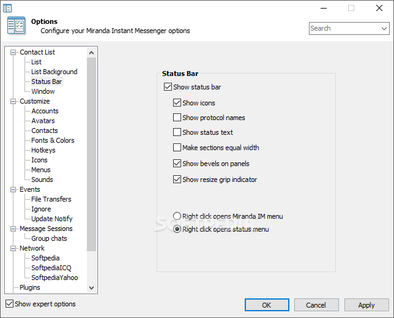394x318 pixels.
Task: Click the Apply button
Action: 366,305
